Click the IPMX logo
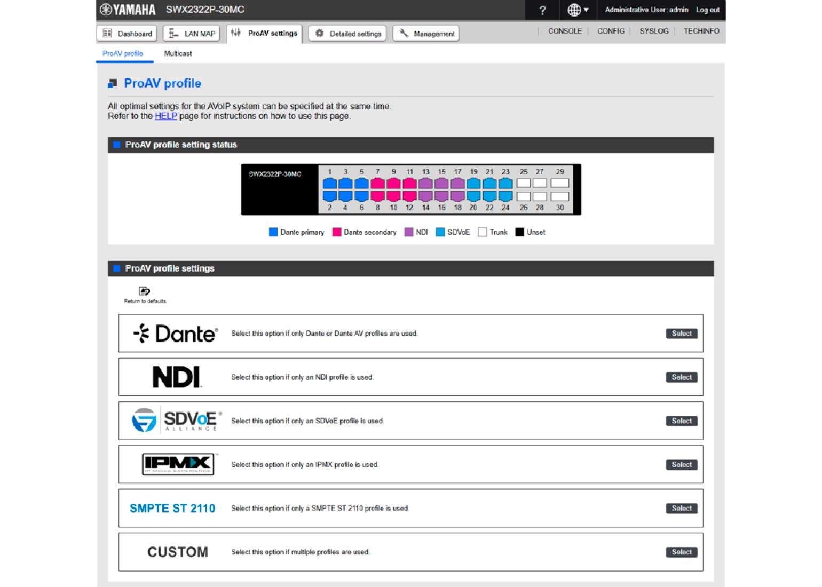This screenshot has width=822, height=587. click(177, 464)
